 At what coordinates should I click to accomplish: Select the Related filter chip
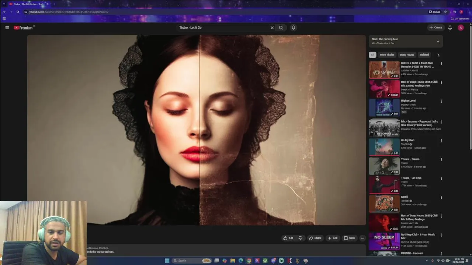click(x=424, y=55)
